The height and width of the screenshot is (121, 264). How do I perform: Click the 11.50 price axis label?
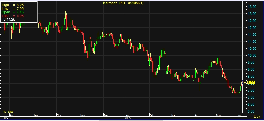(252, 35)
